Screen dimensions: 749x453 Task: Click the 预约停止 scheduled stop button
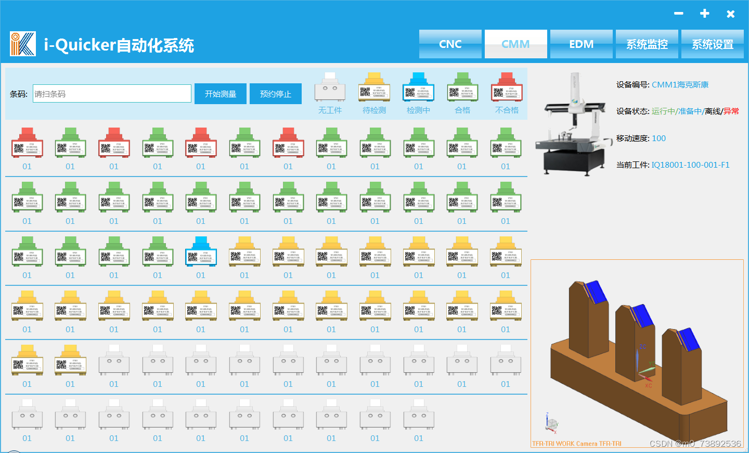coord(276,94)
